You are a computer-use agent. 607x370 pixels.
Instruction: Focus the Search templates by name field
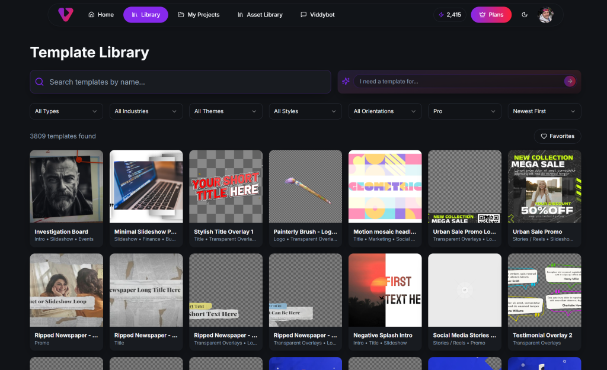(x=180, y=82)
